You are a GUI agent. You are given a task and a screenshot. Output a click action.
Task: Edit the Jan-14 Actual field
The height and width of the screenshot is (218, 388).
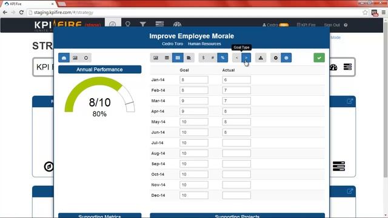click(236, 79)
